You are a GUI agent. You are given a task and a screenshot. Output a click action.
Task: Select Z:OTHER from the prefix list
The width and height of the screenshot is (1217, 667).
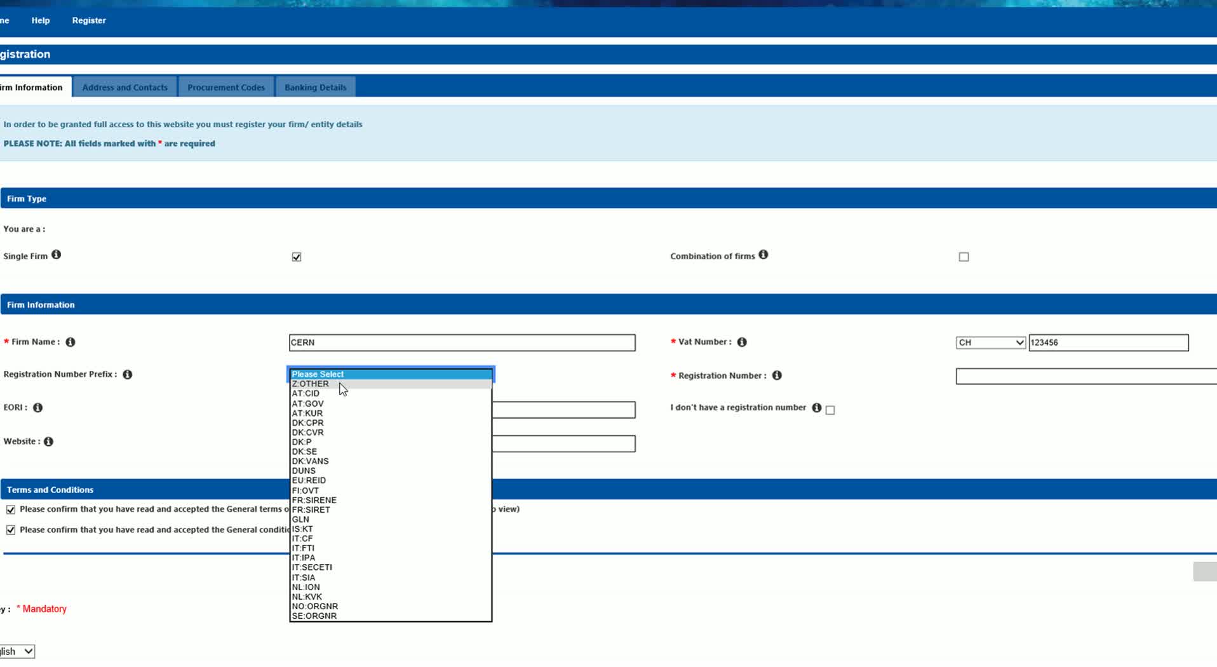coord(311,384)
